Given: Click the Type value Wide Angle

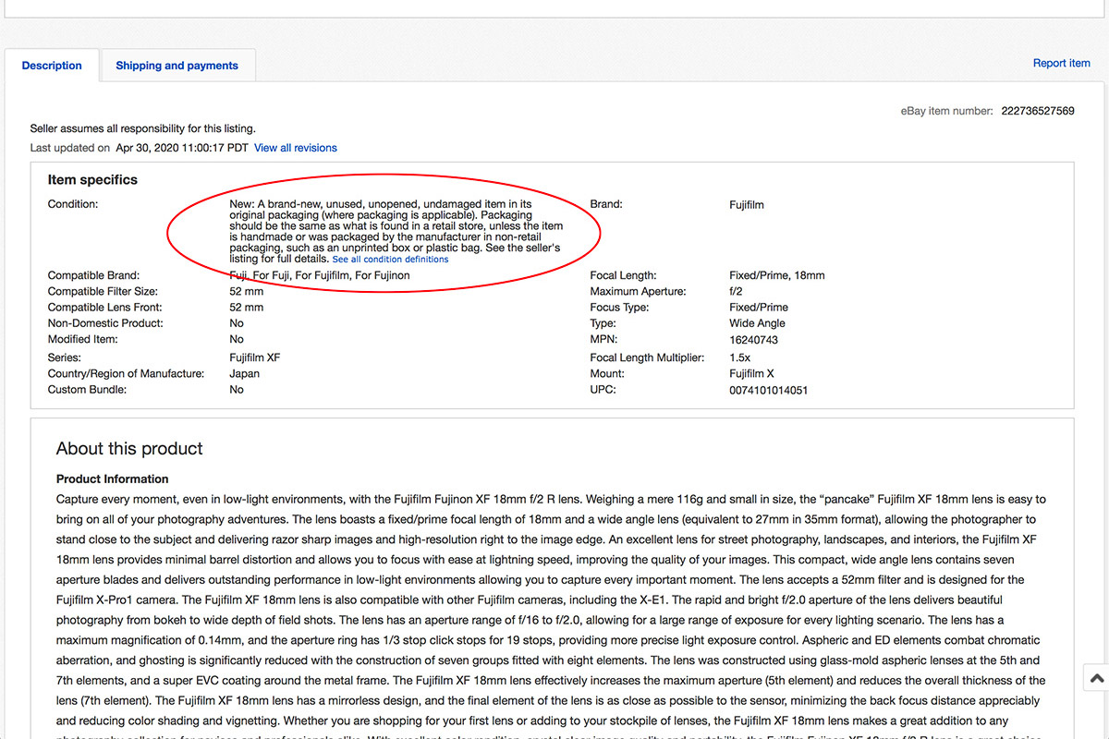Looking at the screenshot, I should pyautogui.click(x=757, y=323).
